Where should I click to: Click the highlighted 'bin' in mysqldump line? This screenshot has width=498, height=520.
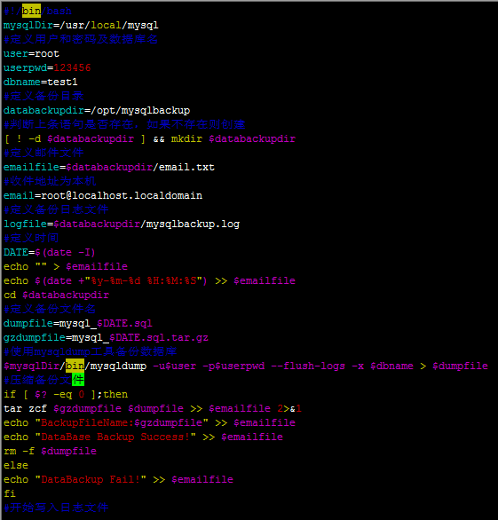(75, 366)
